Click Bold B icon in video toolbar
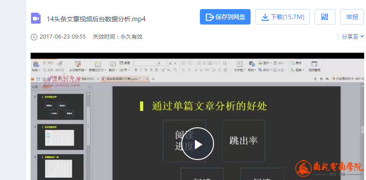The height and width of the screenshot is (180, 366). 136,70
